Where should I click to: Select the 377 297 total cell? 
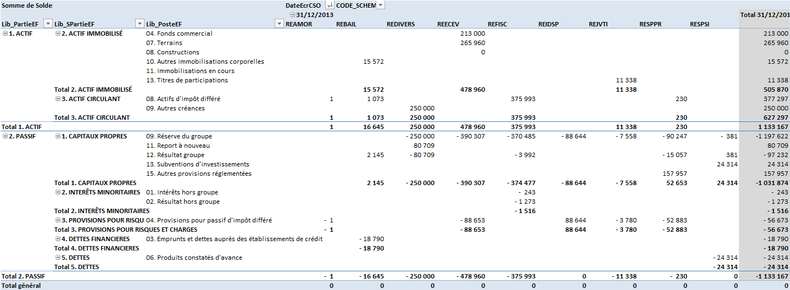coord(776,99)
